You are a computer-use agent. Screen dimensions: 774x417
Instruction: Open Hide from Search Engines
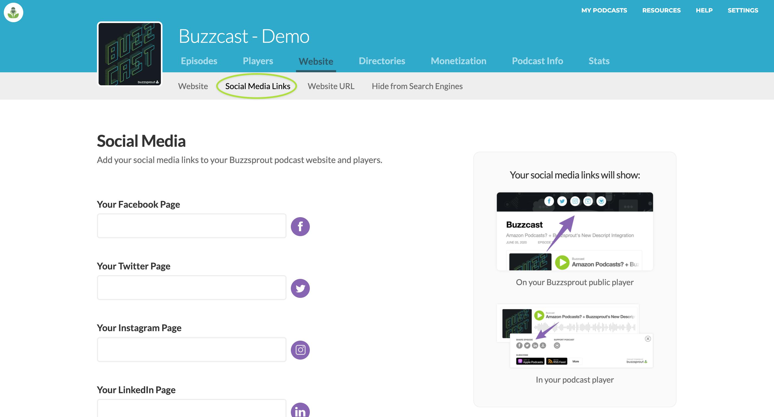(x=417, y=86)
